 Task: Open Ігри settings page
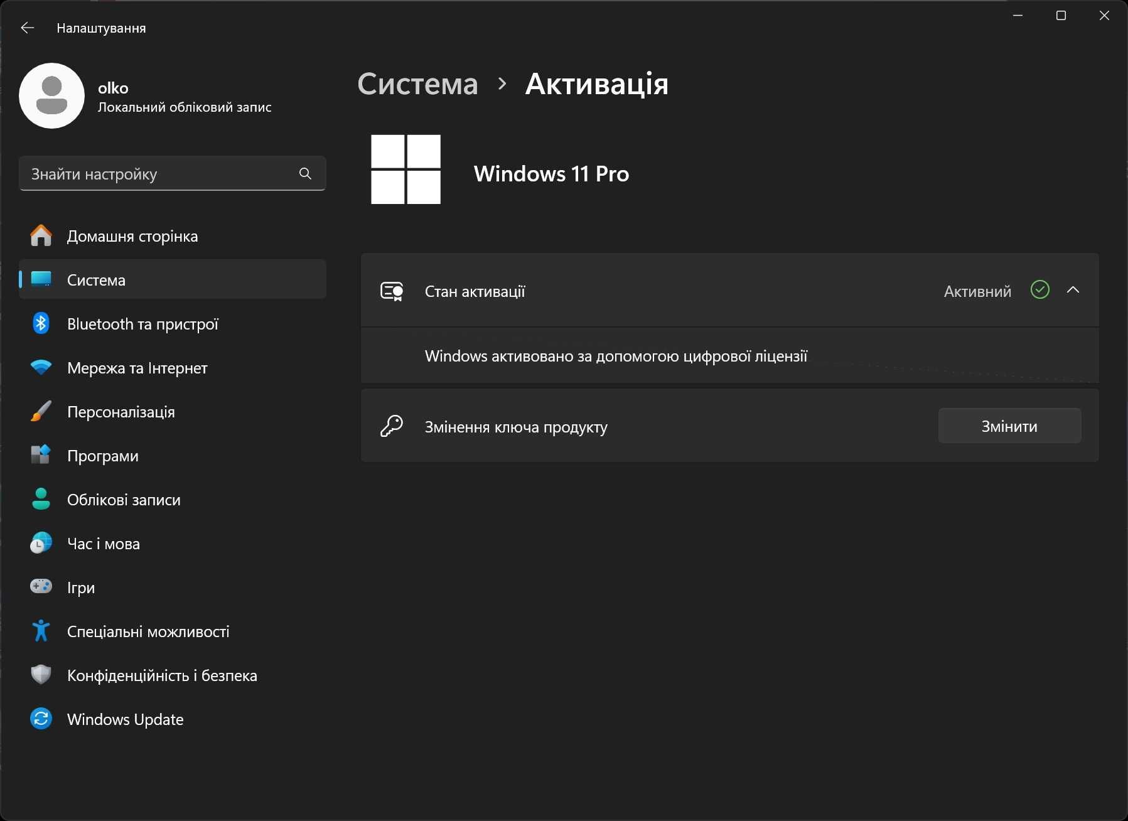click(173, 588)
